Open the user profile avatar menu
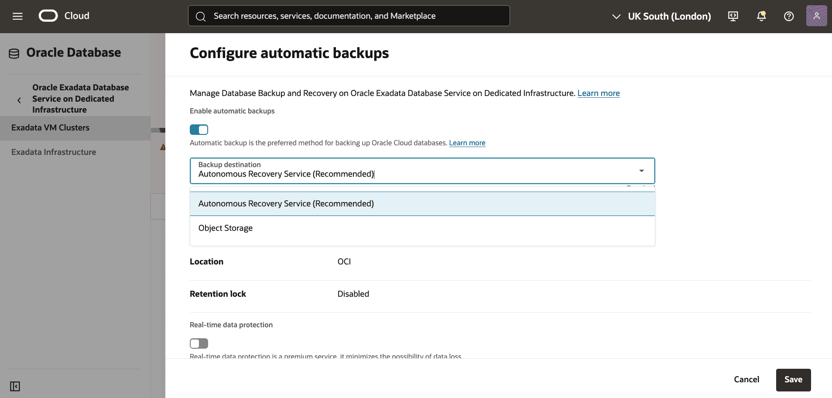Image resolution: width=832 pixels, height=398 pixels. click(x=816, y=16)
